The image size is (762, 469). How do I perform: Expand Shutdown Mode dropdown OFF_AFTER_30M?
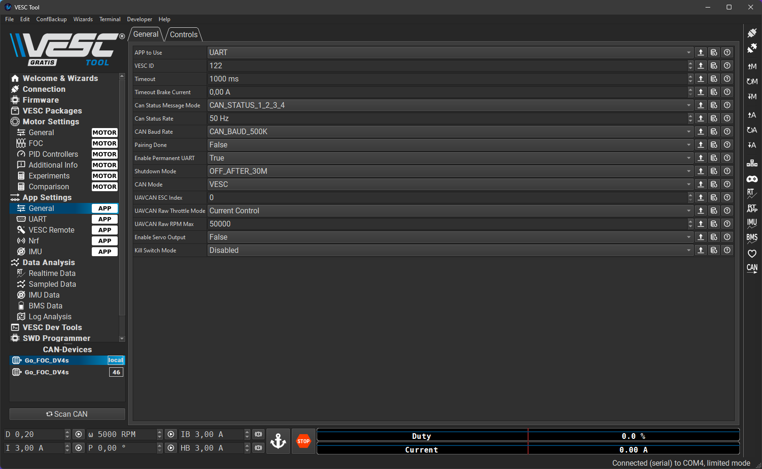450,171
